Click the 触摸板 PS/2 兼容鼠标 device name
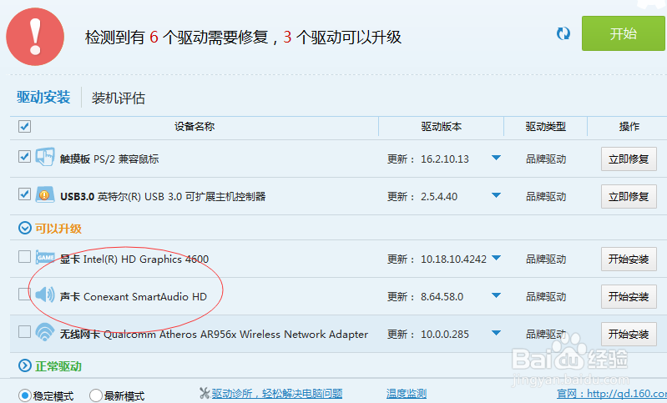The image size is (667, 403). point(109,159)
